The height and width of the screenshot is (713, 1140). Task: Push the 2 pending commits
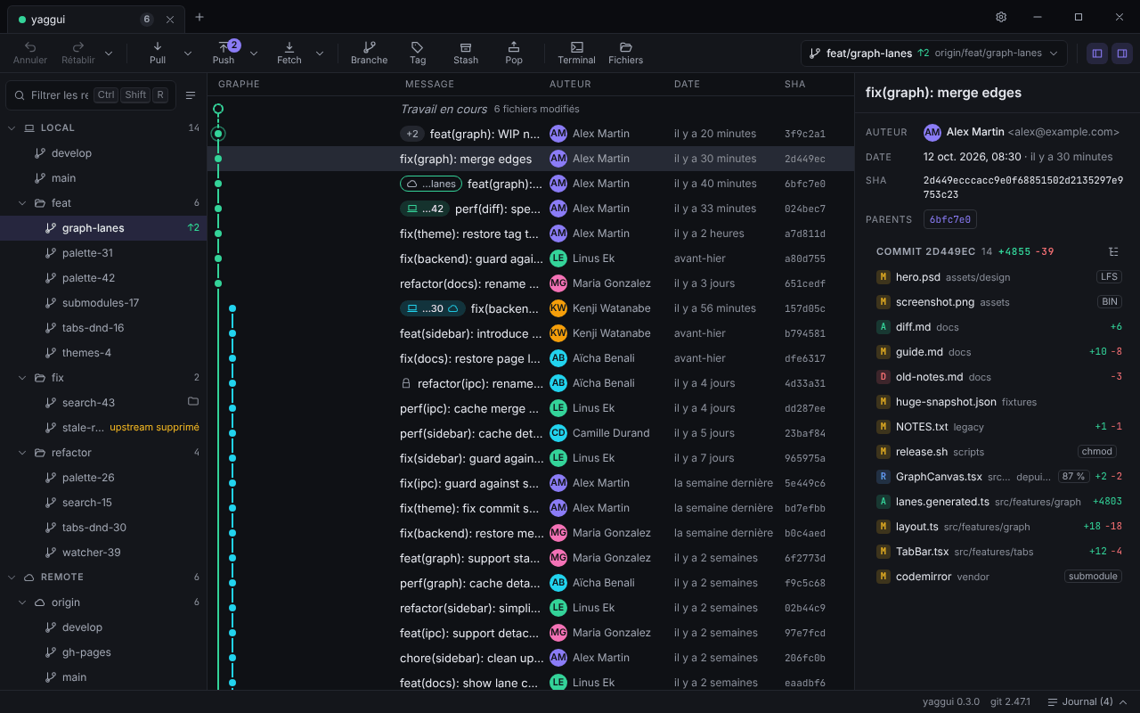tap(224, 53)
